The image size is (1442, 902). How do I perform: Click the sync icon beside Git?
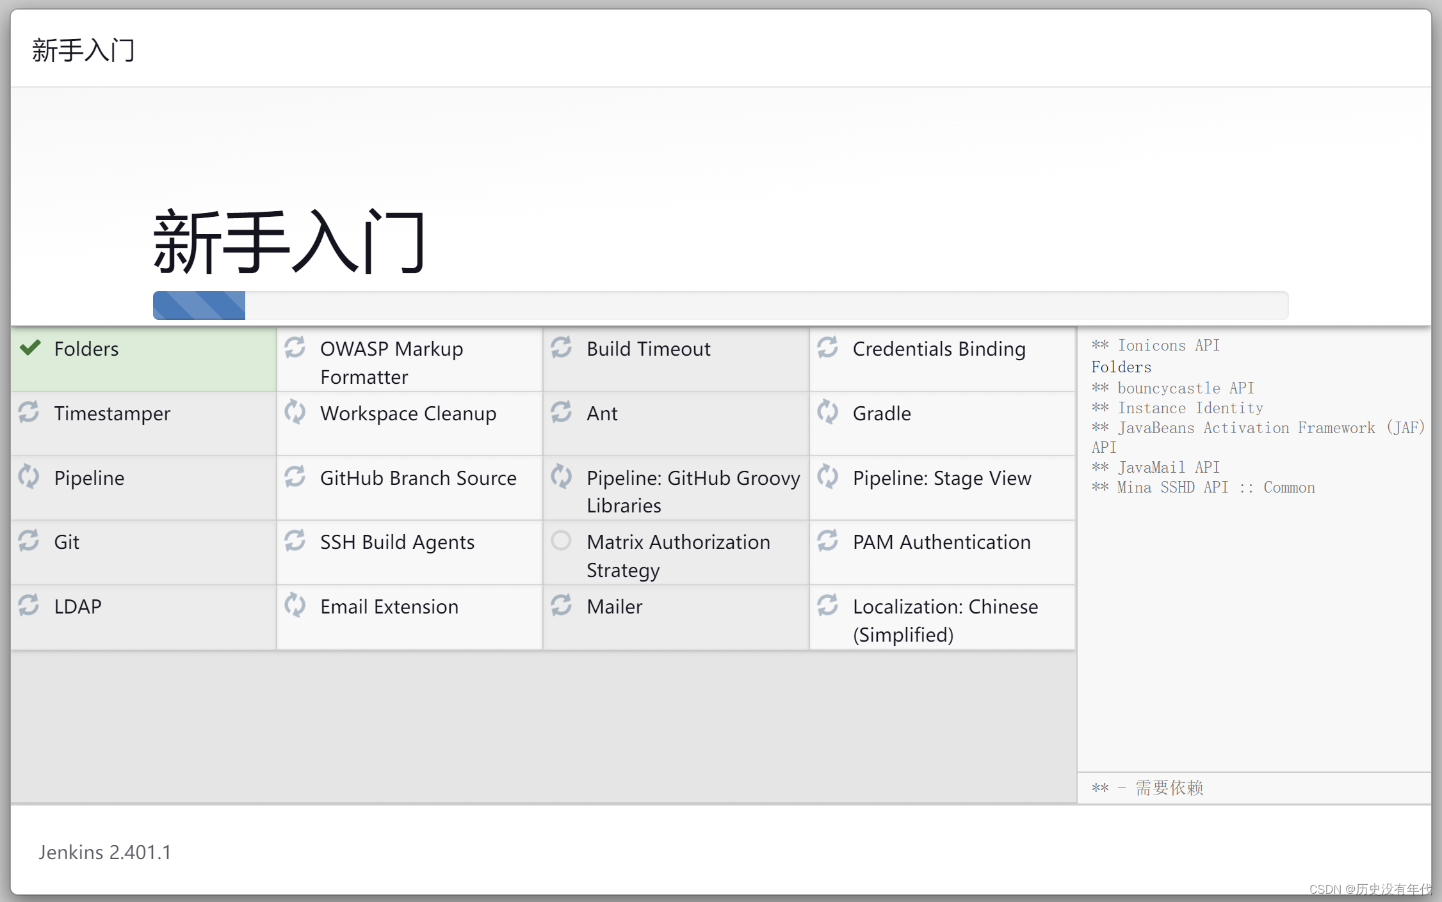[x=29, y=541]
